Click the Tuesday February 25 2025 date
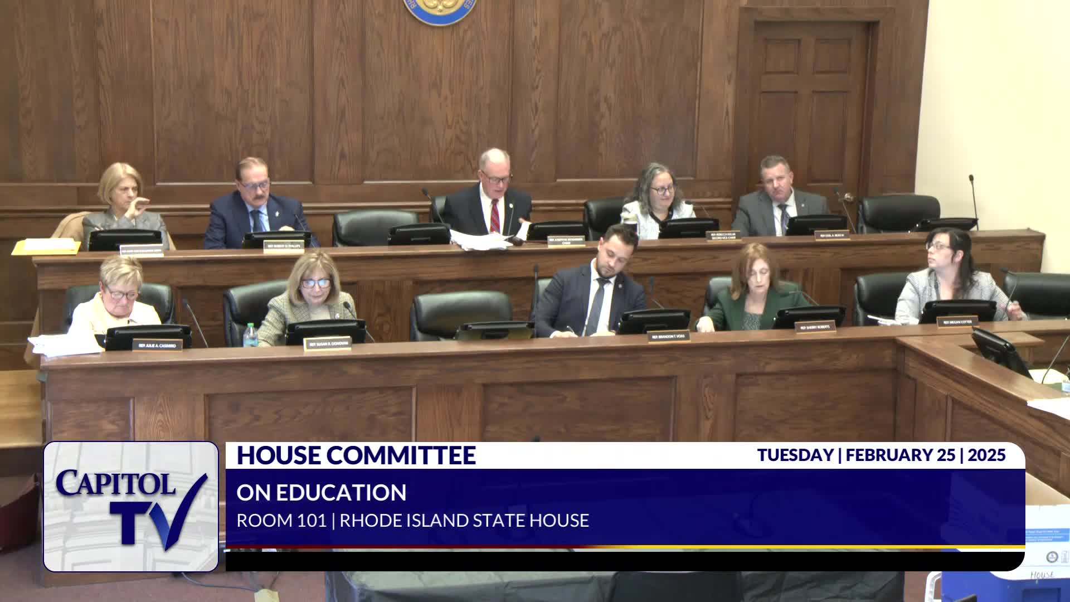The height and width of the screenshot is (602, 1070). click(x=881, y=455)
